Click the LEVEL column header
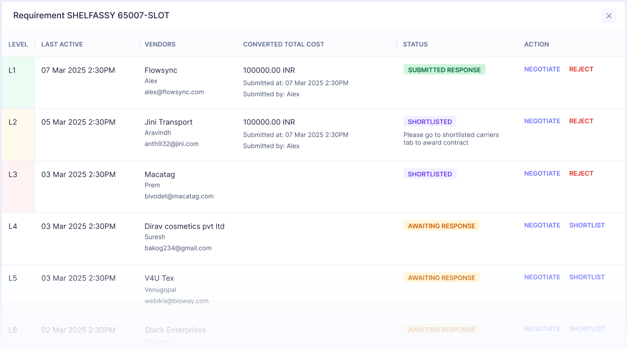 (x=18, y=44)
